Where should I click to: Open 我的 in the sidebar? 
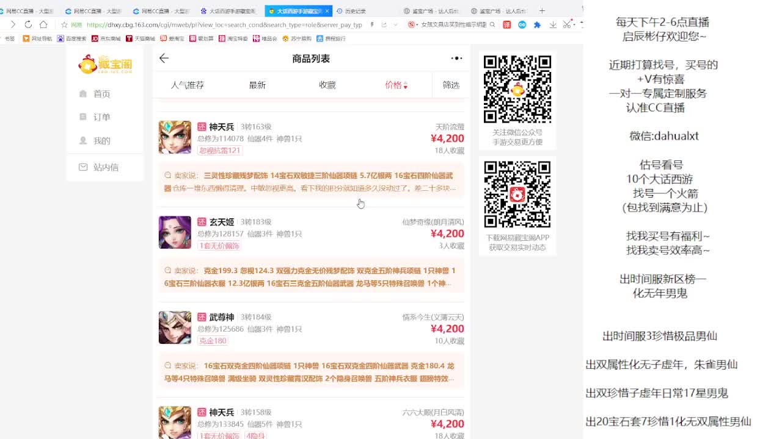[x=95, y=141]
